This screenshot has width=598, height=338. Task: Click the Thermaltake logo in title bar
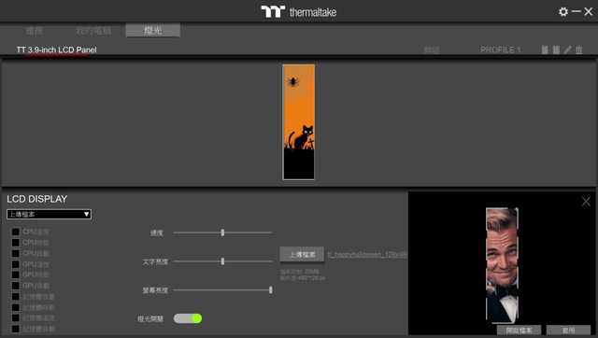point(299,12)
